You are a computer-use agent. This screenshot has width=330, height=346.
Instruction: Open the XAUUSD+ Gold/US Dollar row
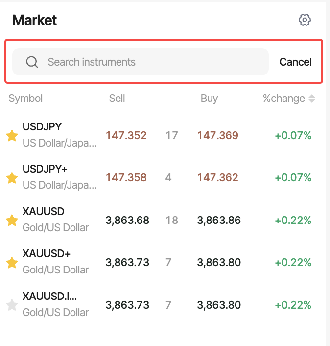click(x=55, y=263)
